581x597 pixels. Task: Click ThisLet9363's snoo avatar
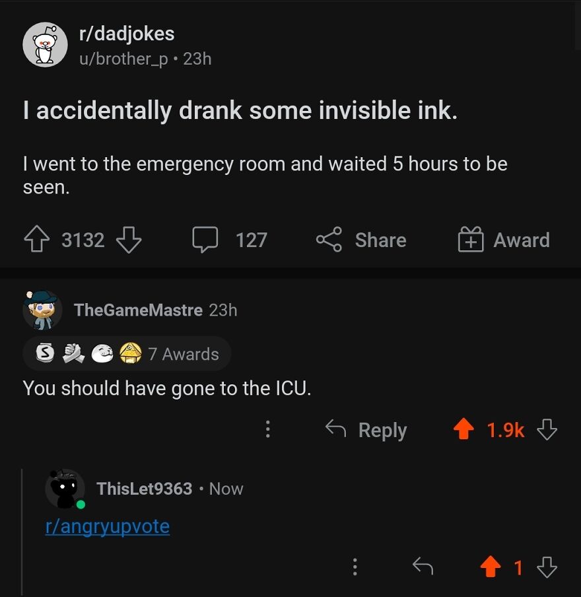click(x=64, y=489)
